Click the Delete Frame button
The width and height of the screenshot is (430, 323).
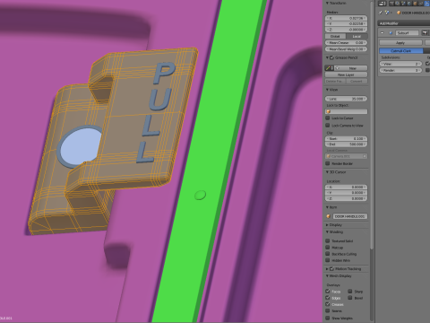click(x=335, y=82)
